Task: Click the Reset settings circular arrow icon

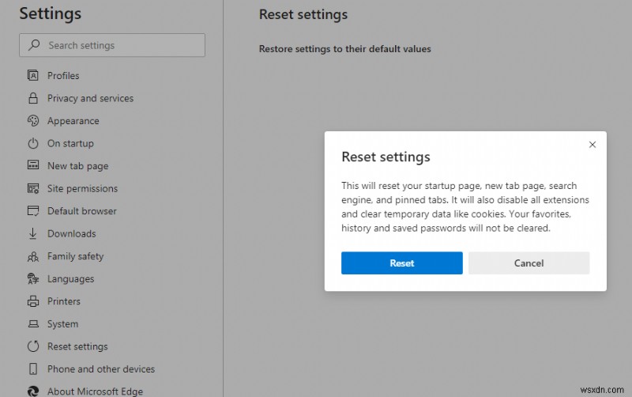Action: 33,346
